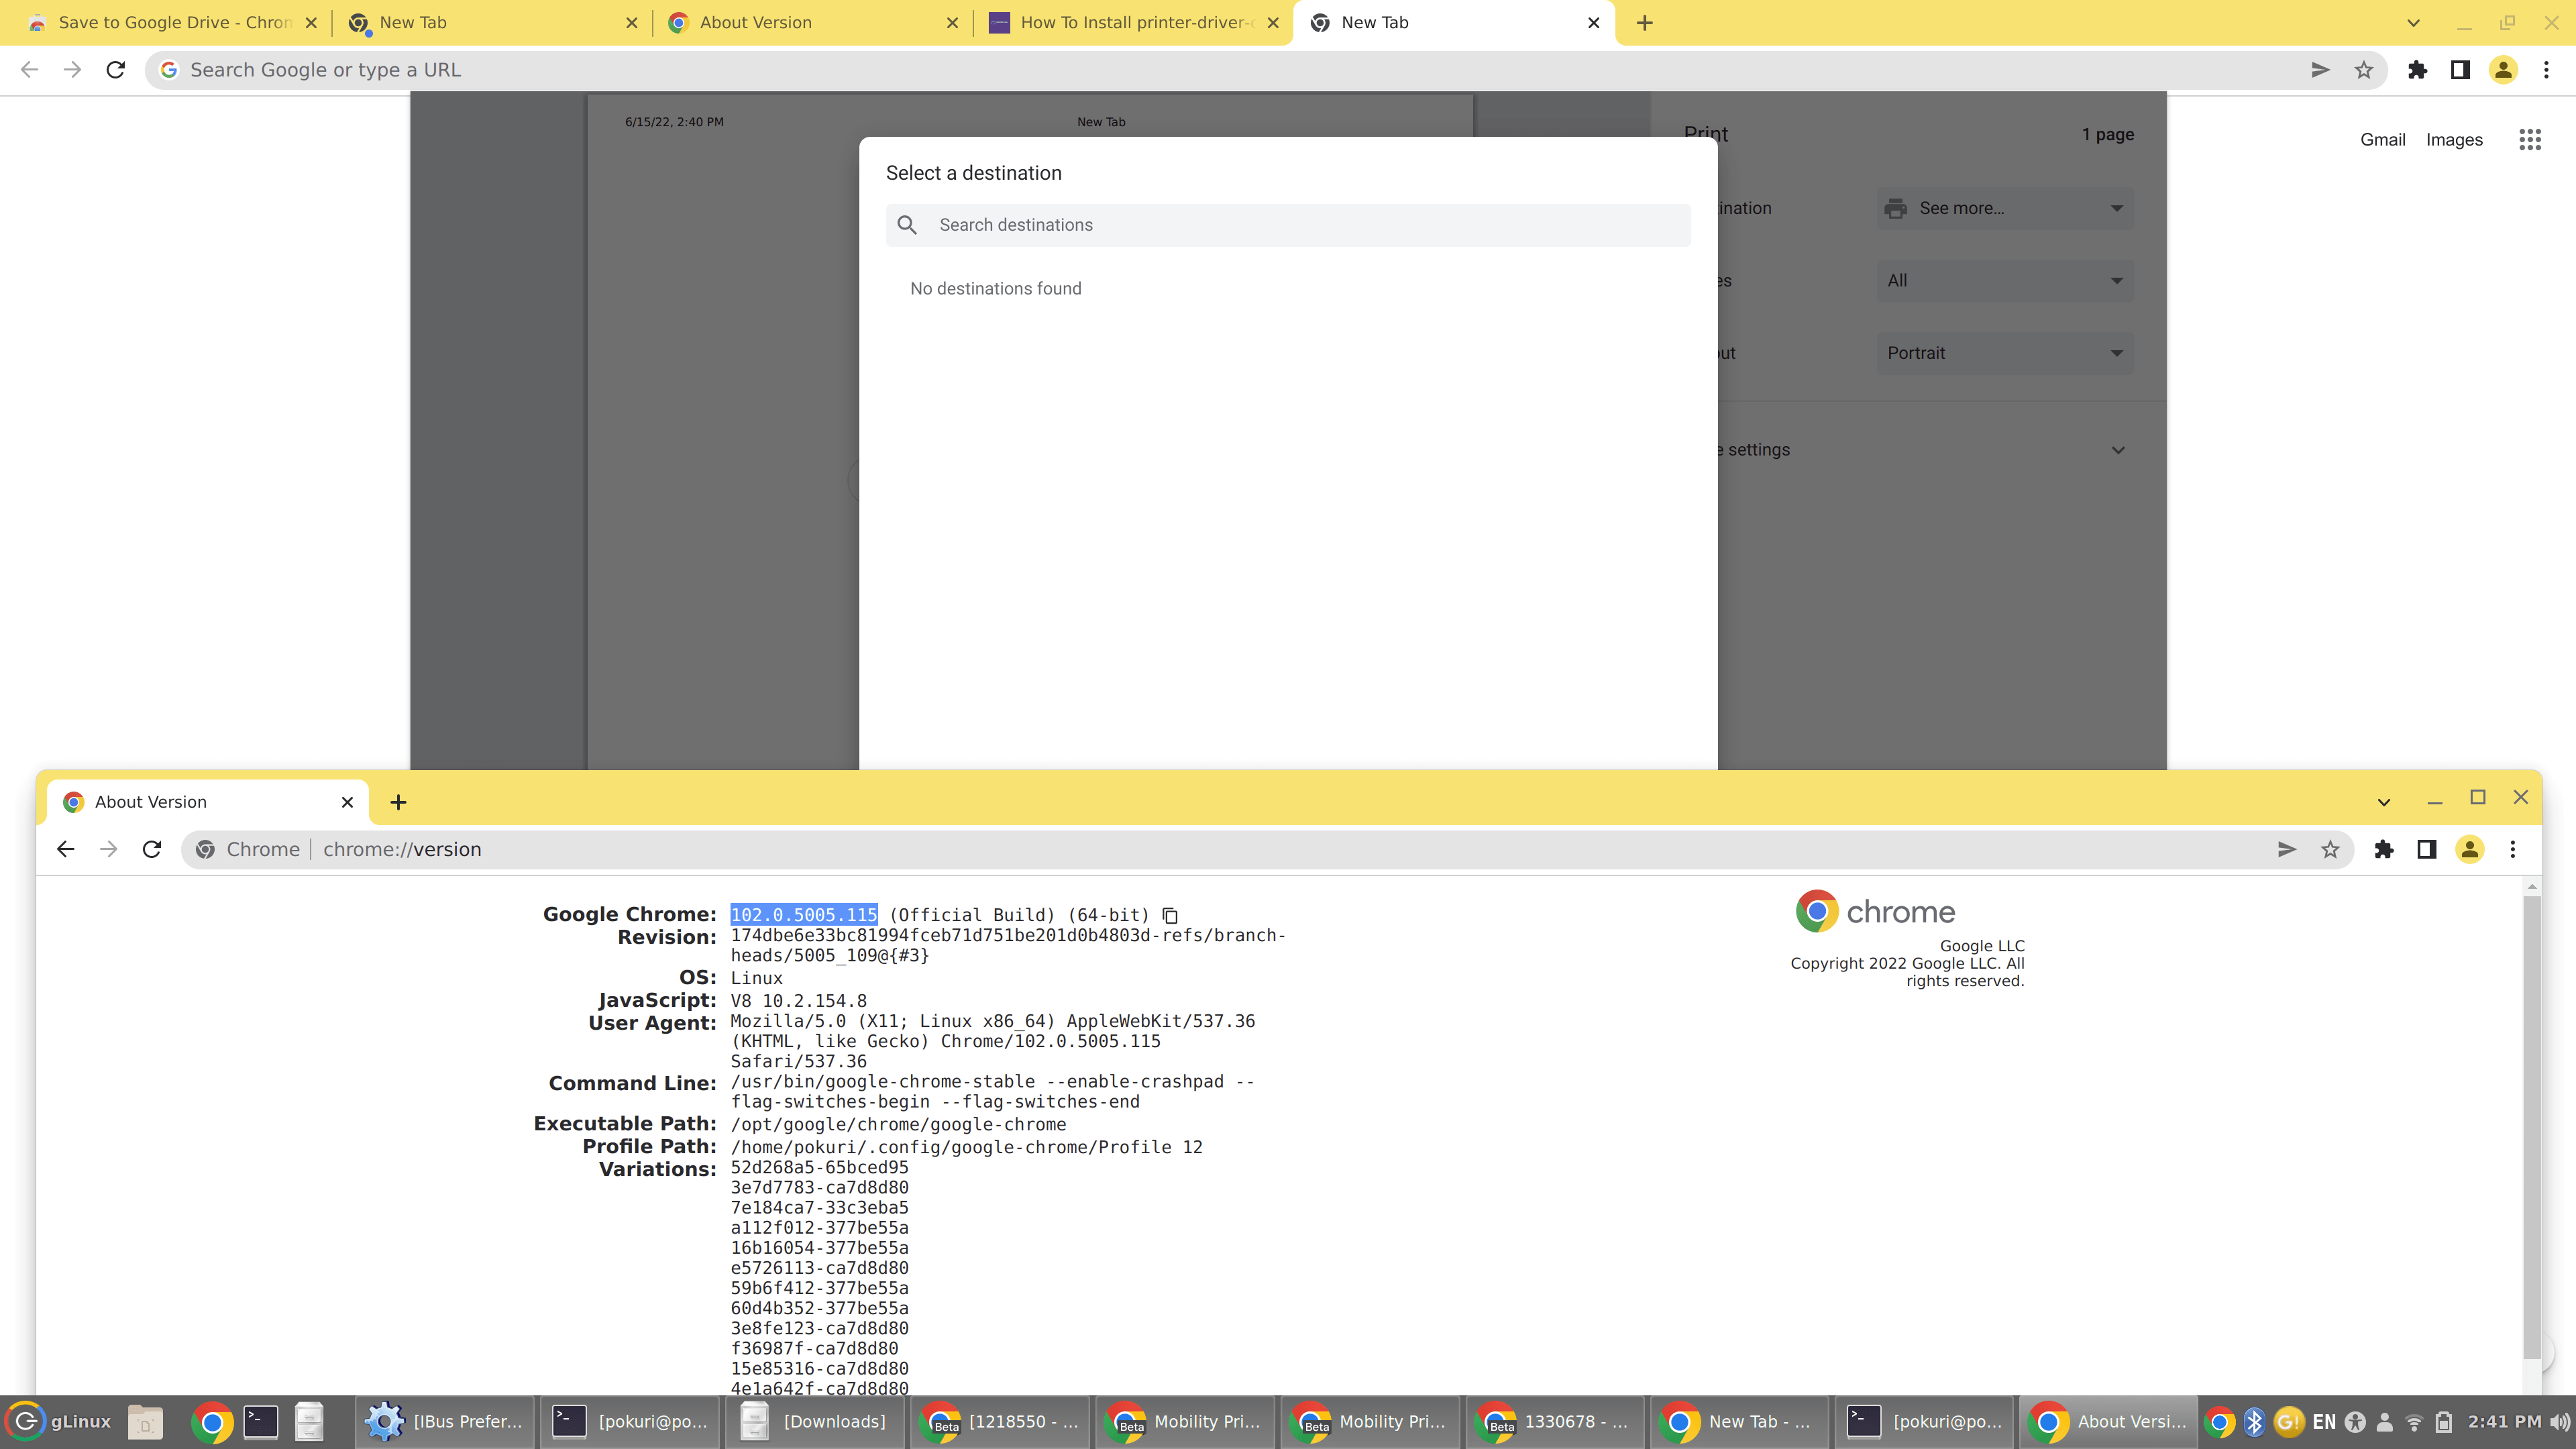Switch to the [1218550 Chrome Beta taskbar window

999,1421
